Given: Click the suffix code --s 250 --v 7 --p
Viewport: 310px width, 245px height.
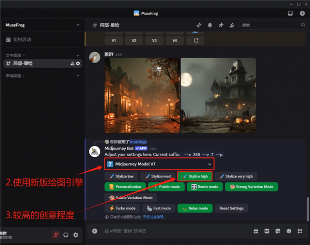Looking at the screenshot, I should pos(202,154).
